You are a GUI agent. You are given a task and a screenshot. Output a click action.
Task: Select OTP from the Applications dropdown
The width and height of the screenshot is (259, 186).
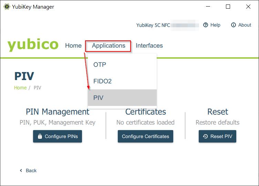(122, 65)
